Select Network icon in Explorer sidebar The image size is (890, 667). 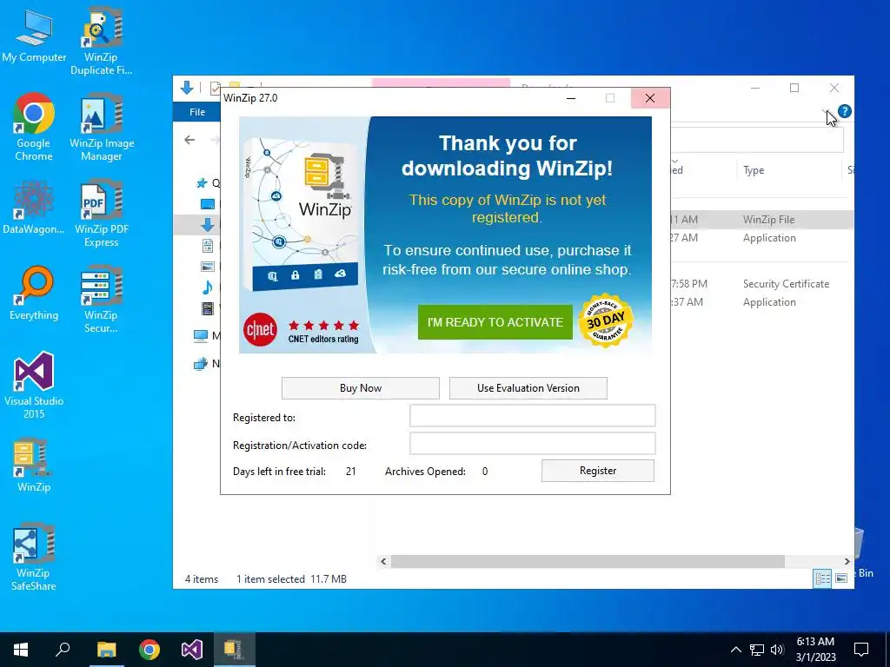coord(201,364)
